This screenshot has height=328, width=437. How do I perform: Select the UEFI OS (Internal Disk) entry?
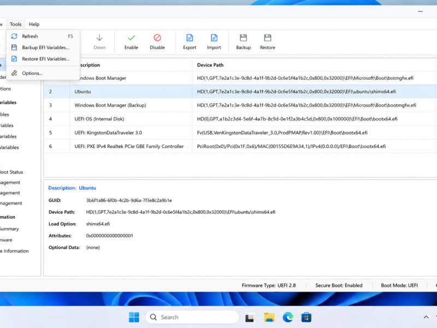coord(240,119)
